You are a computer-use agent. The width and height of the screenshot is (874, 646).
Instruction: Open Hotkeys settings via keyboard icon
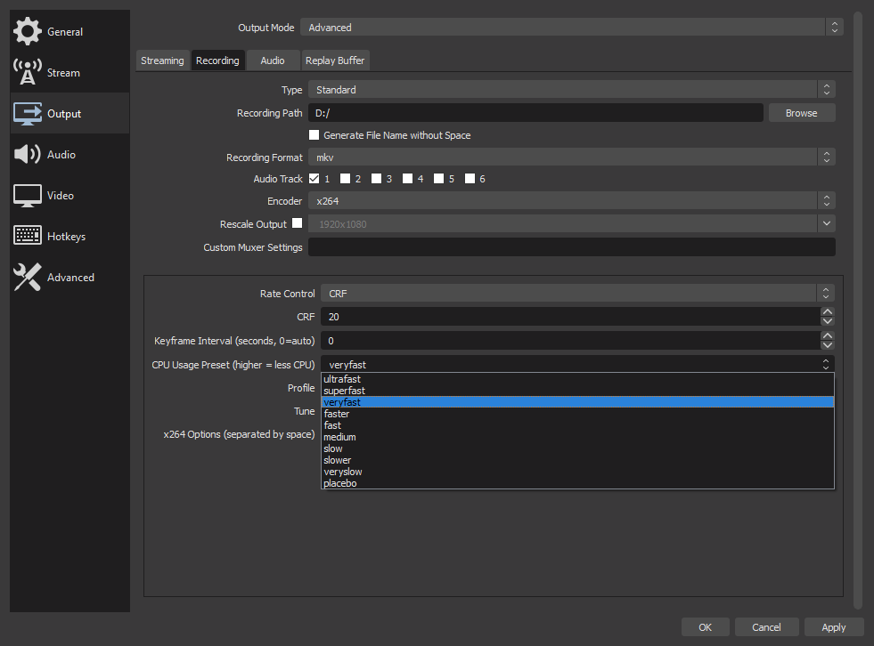(28, 236)
